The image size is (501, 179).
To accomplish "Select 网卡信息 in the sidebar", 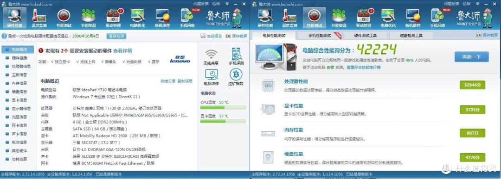I will (x=18, y=125).
